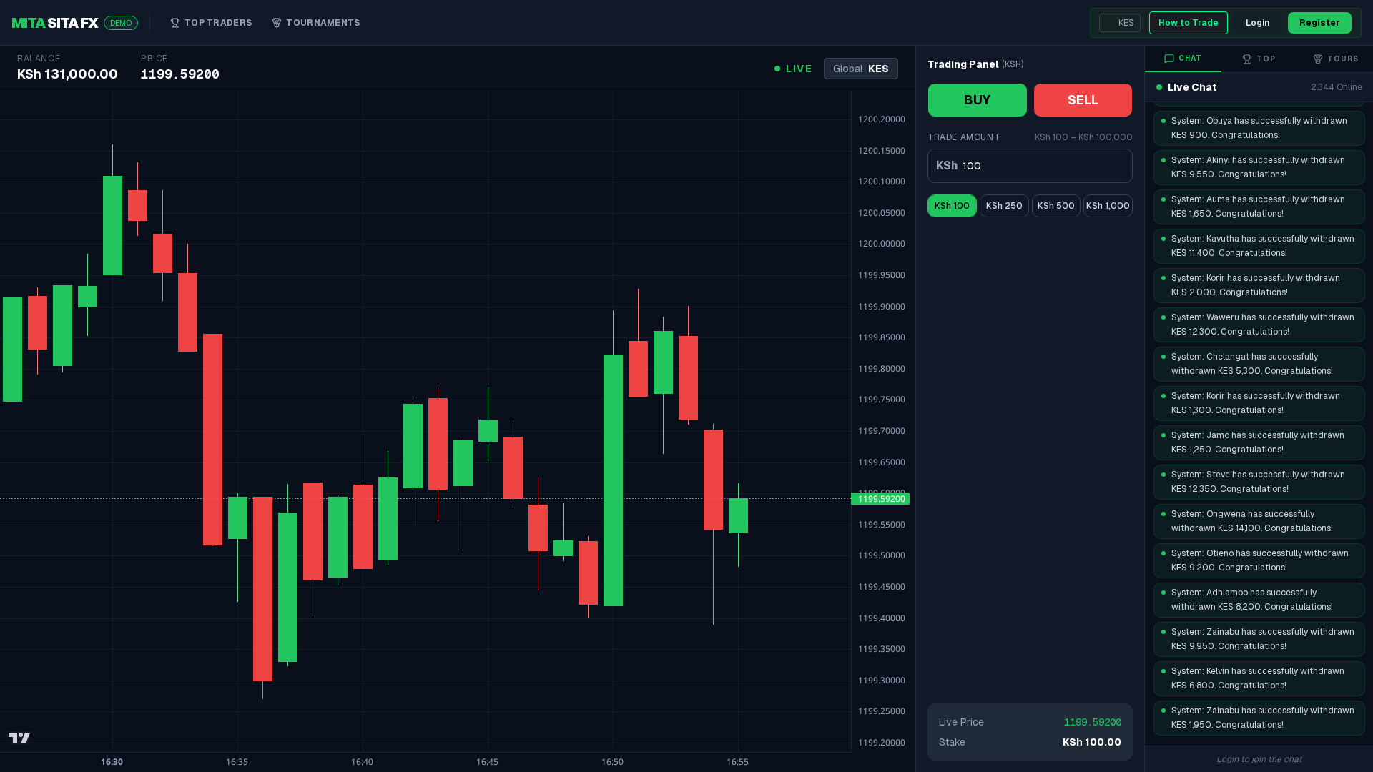
Task: Select Auma's KES 1,650 withdrawal message
Action: tap(1259, 207)
